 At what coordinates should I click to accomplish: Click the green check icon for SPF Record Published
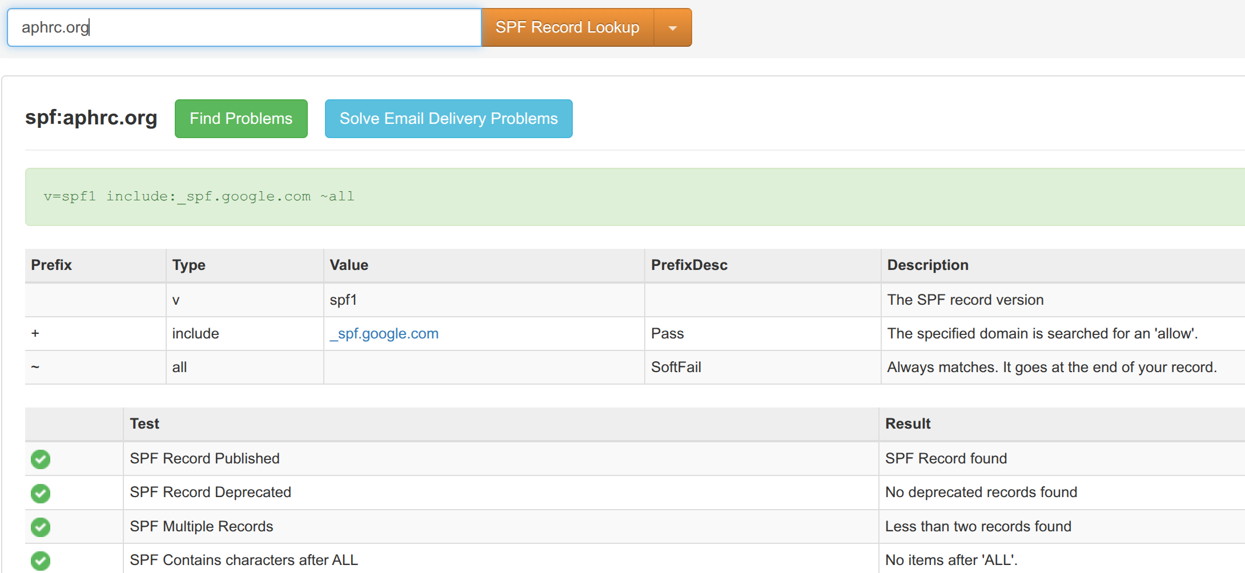pyautogui.click(x=41, y=459)
